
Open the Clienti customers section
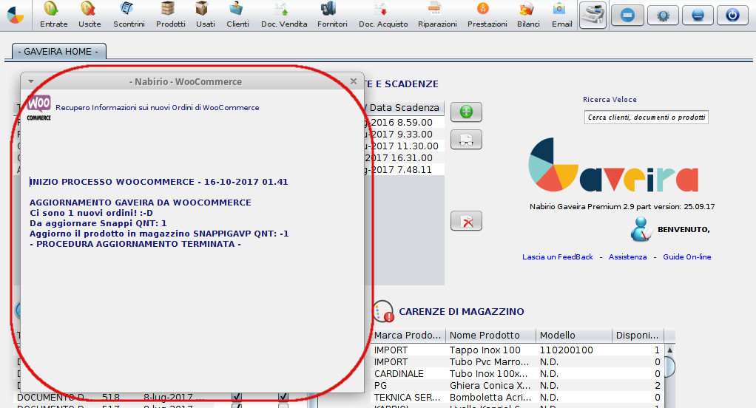[x=237, y=15]
